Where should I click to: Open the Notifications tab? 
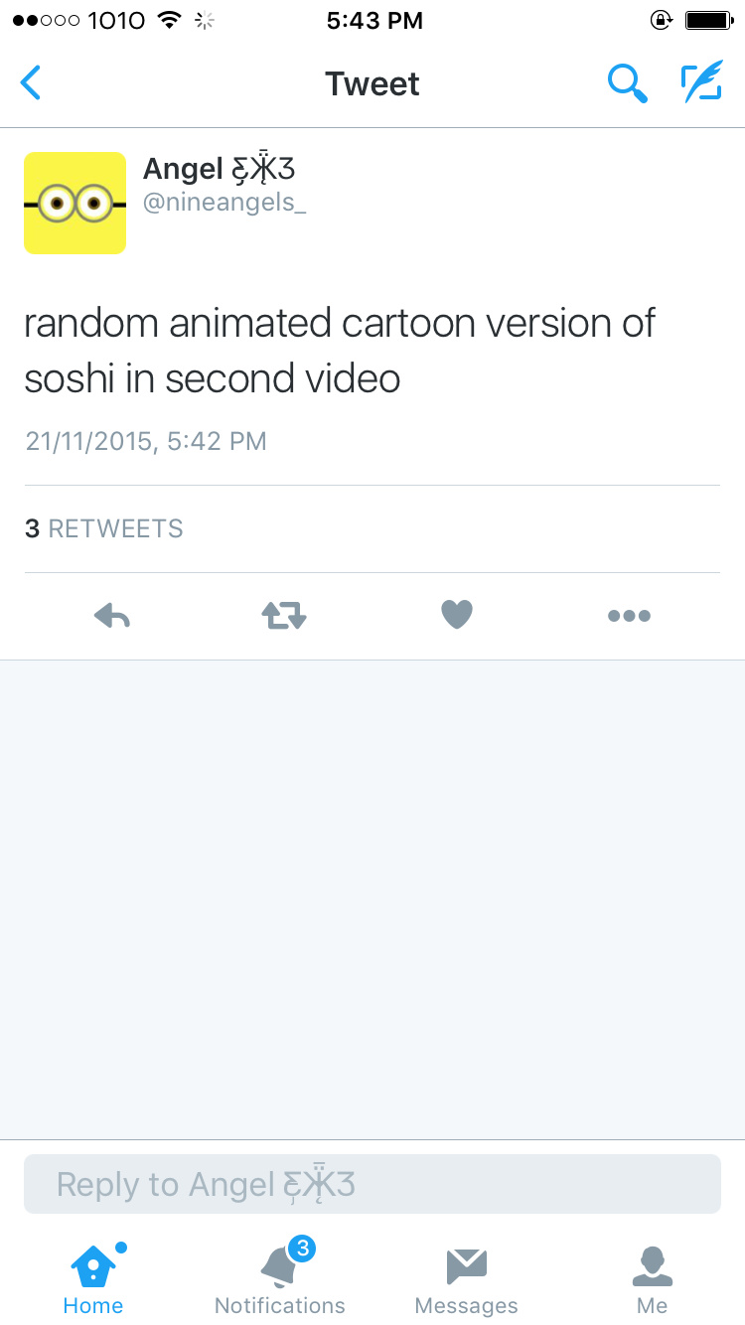[x=280, y=1279]
